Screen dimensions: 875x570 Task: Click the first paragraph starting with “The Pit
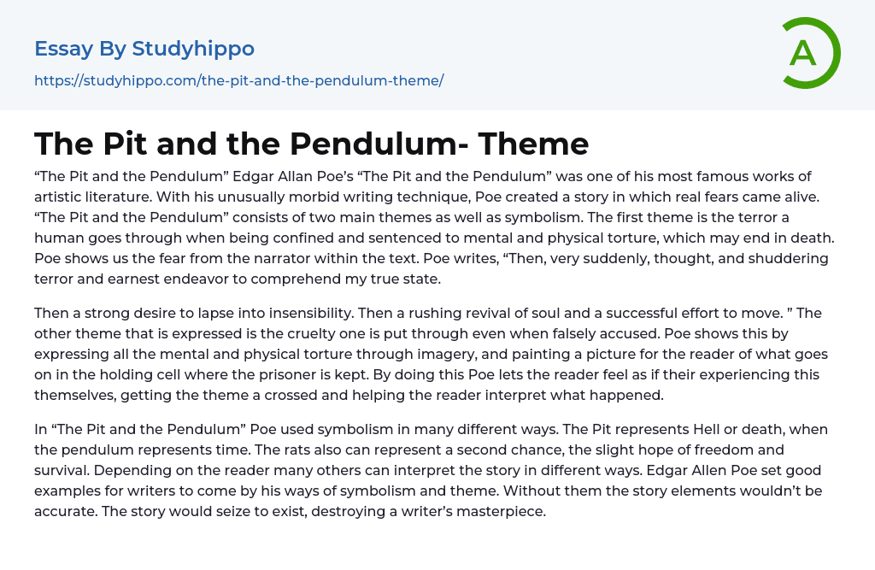click(x=427, y=227)
